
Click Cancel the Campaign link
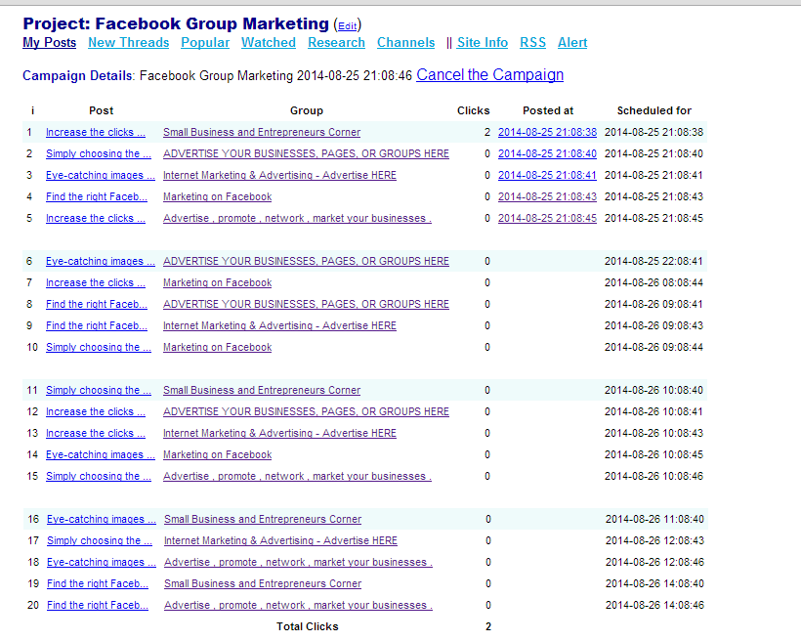point(490,74)
